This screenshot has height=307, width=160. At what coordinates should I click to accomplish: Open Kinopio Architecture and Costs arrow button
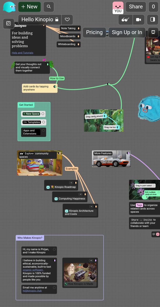click(x=91, y=206)
